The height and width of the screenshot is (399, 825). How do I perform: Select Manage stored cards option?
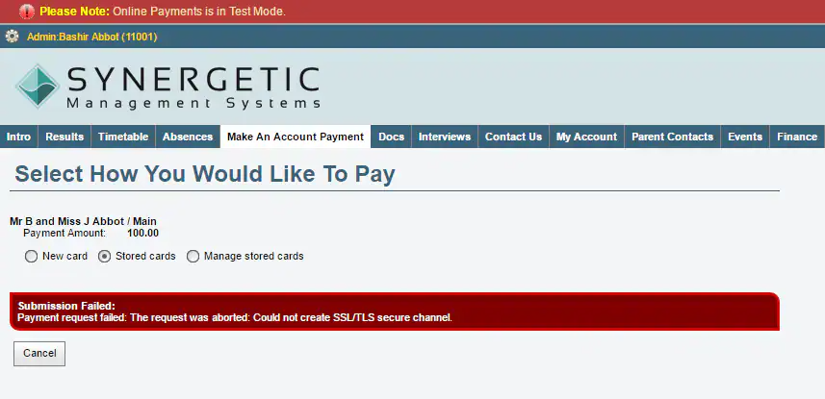pyautogui.click(x=193, y=257)
